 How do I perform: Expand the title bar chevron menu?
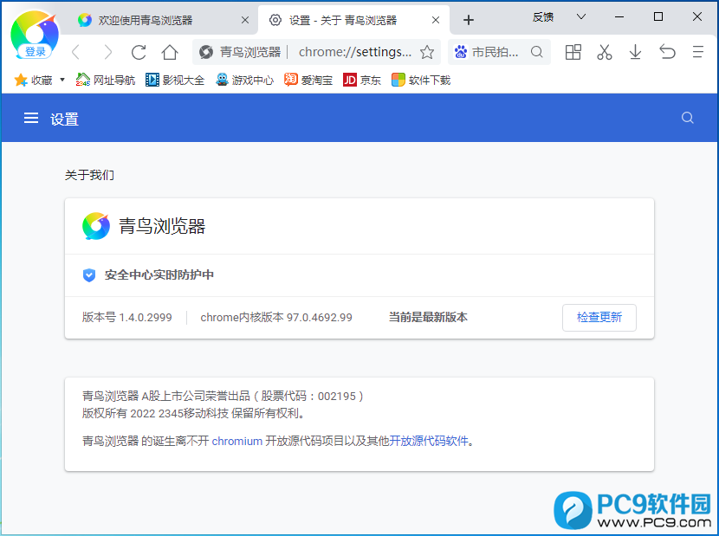[581, 16]
